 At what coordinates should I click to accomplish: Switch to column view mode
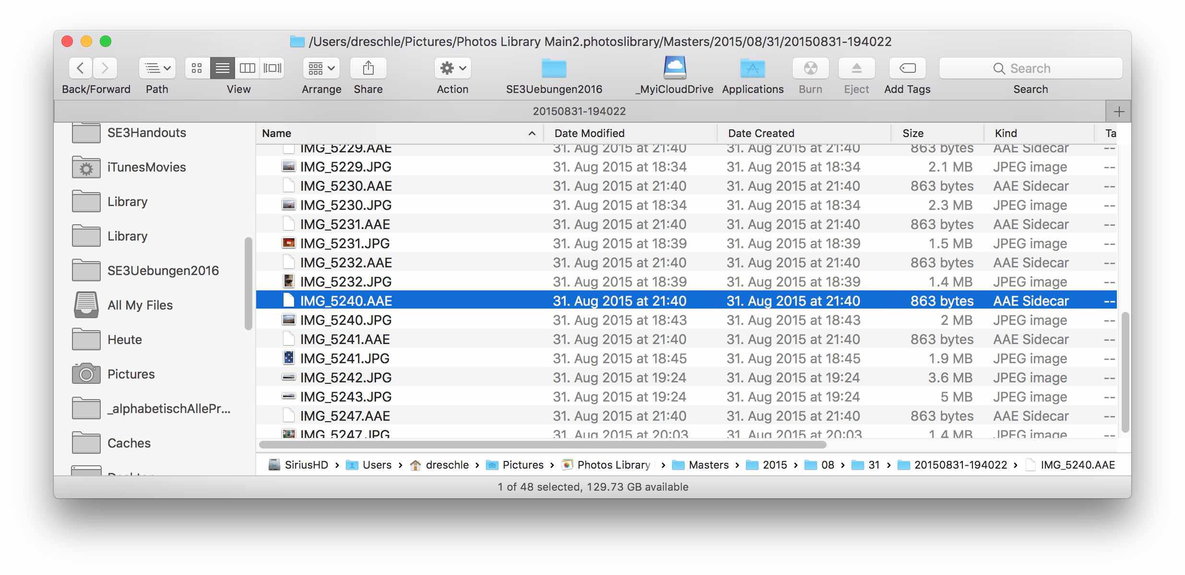click(x=247, y=68)
